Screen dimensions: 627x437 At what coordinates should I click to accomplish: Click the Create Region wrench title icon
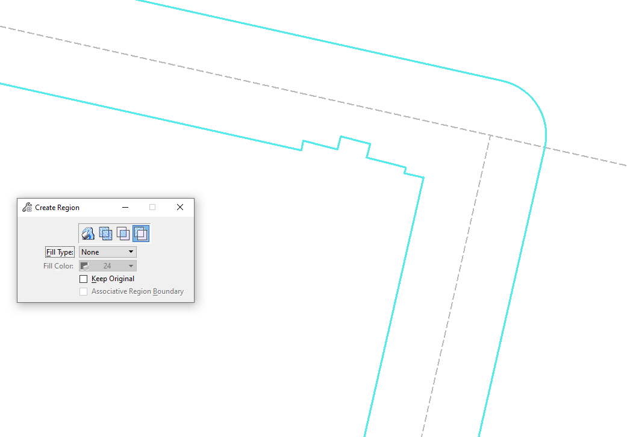click(x=27, y=208)
